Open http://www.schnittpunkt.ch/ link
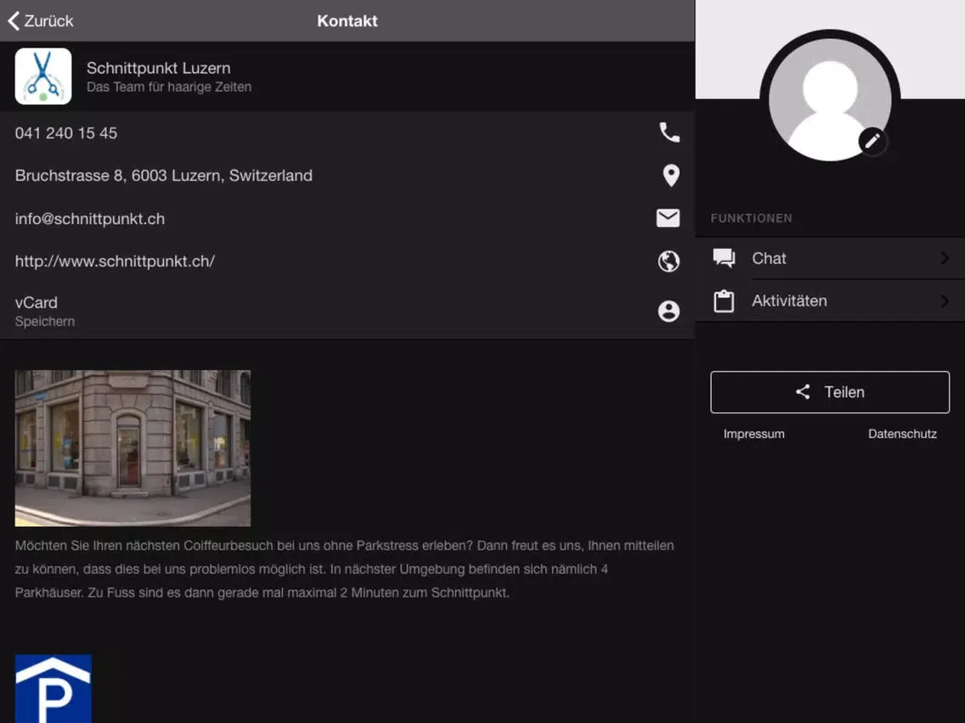965x723 pixels. [115, 261]
